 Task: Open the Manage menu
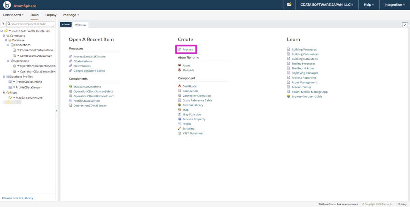(x=71, y=15)
